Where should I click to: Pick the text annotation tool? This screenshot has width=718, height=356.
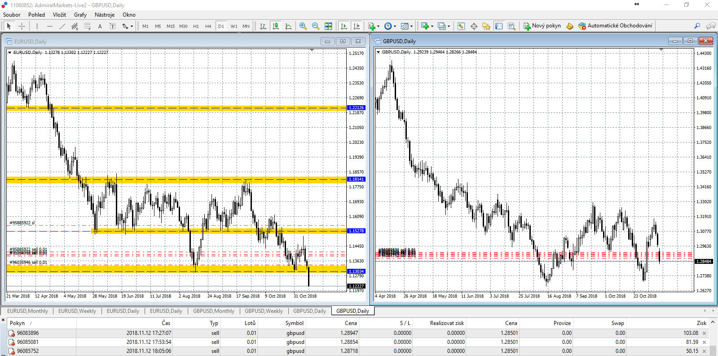(x=100, y=26)
